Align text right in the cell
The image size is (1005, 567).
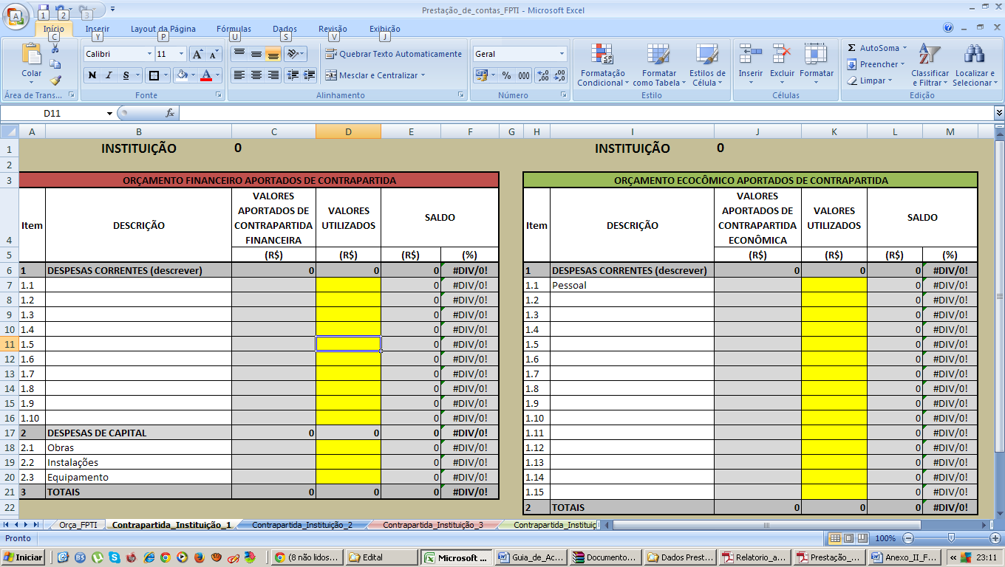click(273, 75)
